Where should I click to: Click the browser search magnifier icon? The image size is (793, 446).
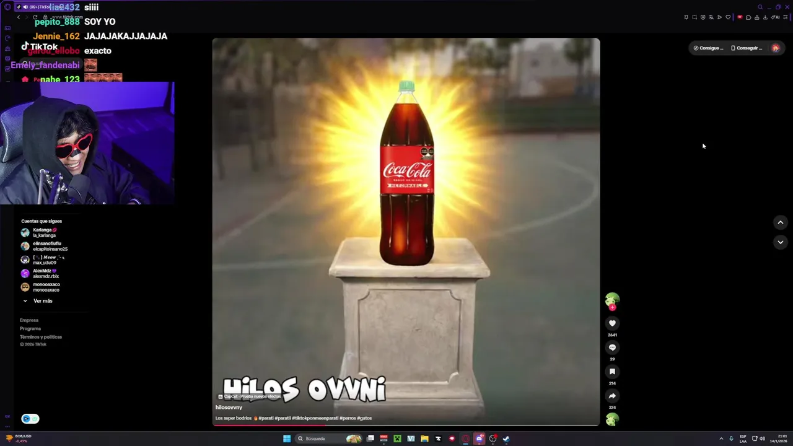[760, 7]
